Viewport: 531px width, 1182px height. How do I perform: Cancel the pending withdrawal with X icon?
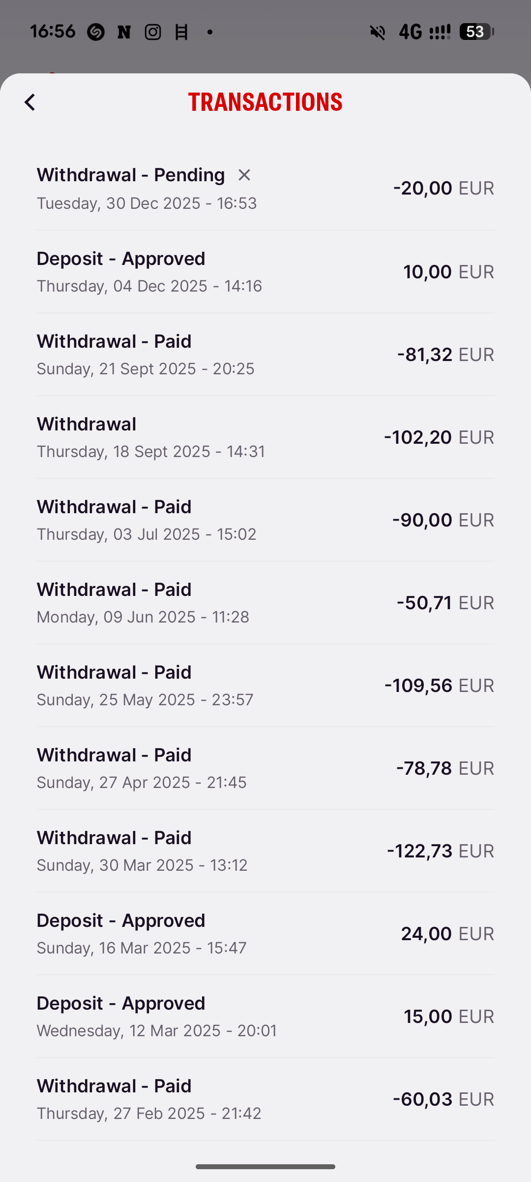pyautogui.click(x=244, y=175)
